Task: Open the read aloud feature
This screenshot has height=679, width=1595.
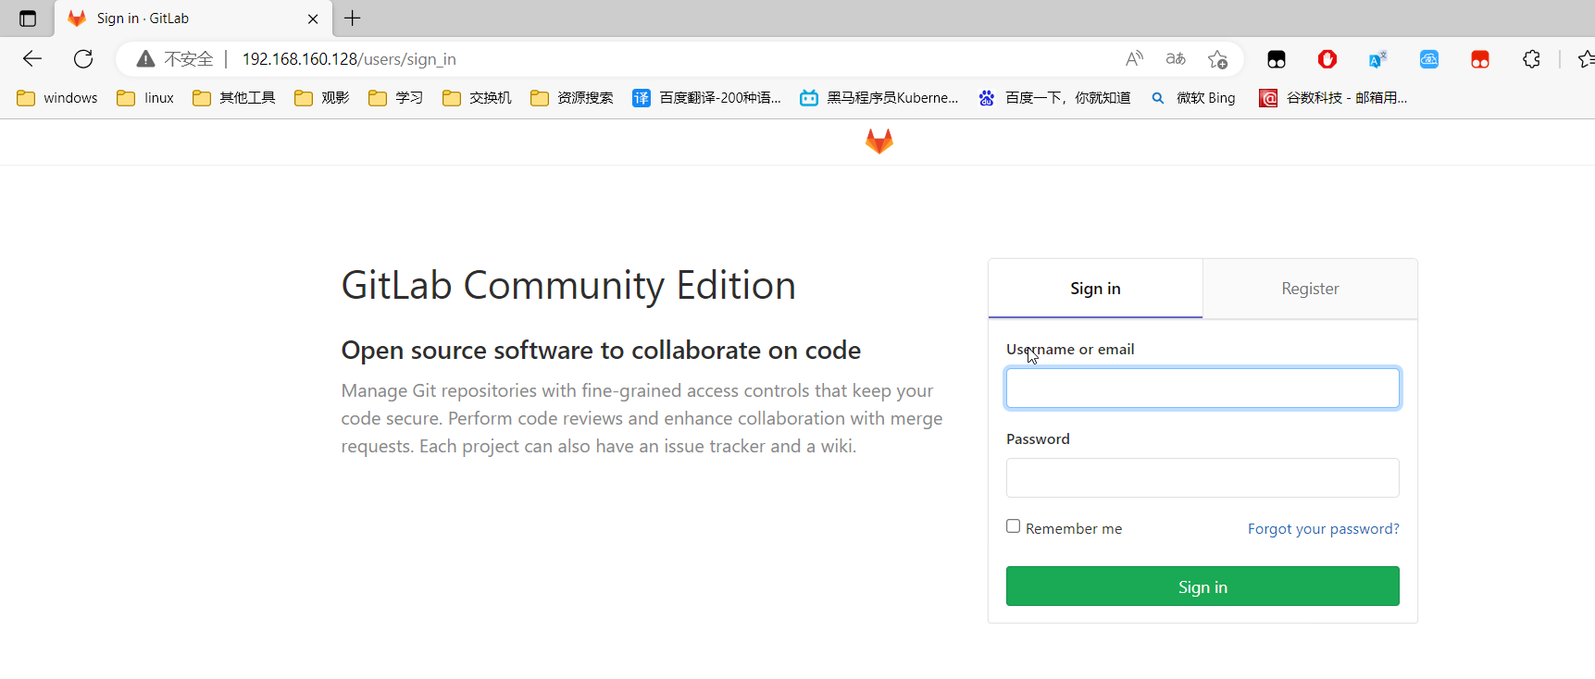Action: point(1134,59)
